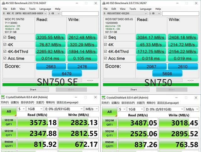Click Seq read value 3205.55 MB/s
This screenshot has width=201, height=152.
point(50,37)
